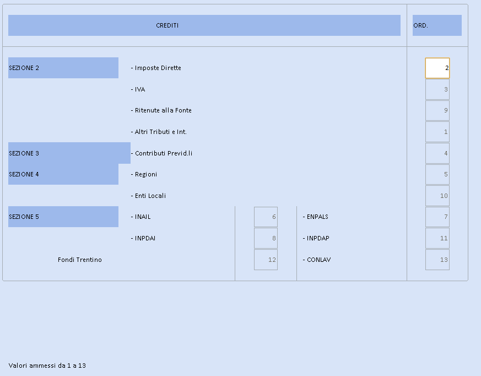Focus the INPDAP order field
This screenshot has width=481, height=376.
437,238
